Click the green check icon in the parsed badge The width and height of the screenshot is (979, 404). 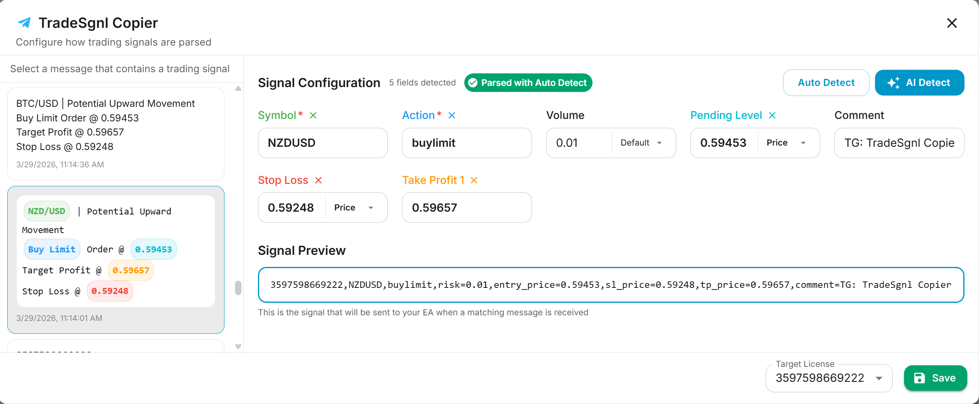(x=473, y=83)
